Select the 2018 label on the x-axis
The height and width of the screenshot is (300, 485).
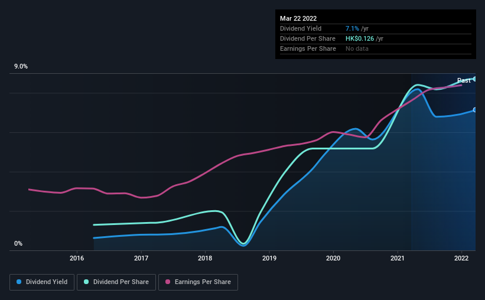click(x=205, y=258)
